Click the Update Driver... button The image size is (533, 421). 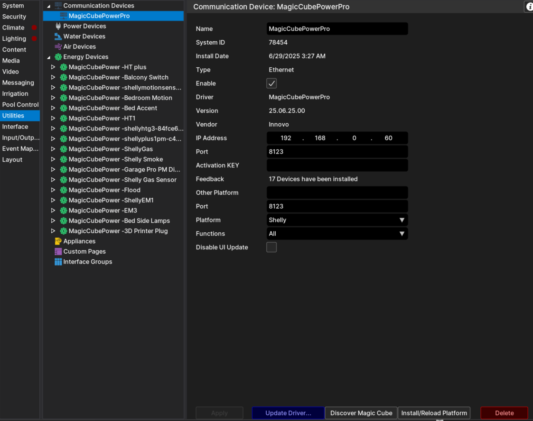[x=288, y=413]
